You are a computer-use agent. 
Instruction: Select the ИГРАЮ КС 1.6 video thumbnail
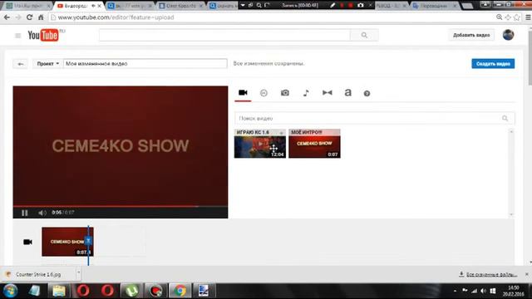(260, 144)
